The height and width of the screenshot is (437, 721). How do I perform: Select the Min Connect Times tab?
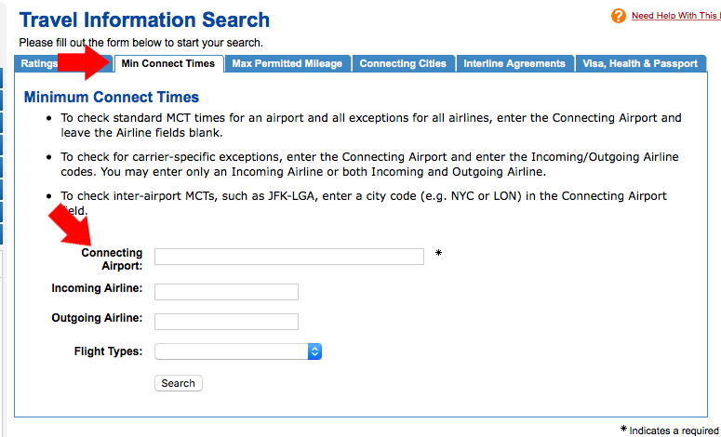click(168, 63)
